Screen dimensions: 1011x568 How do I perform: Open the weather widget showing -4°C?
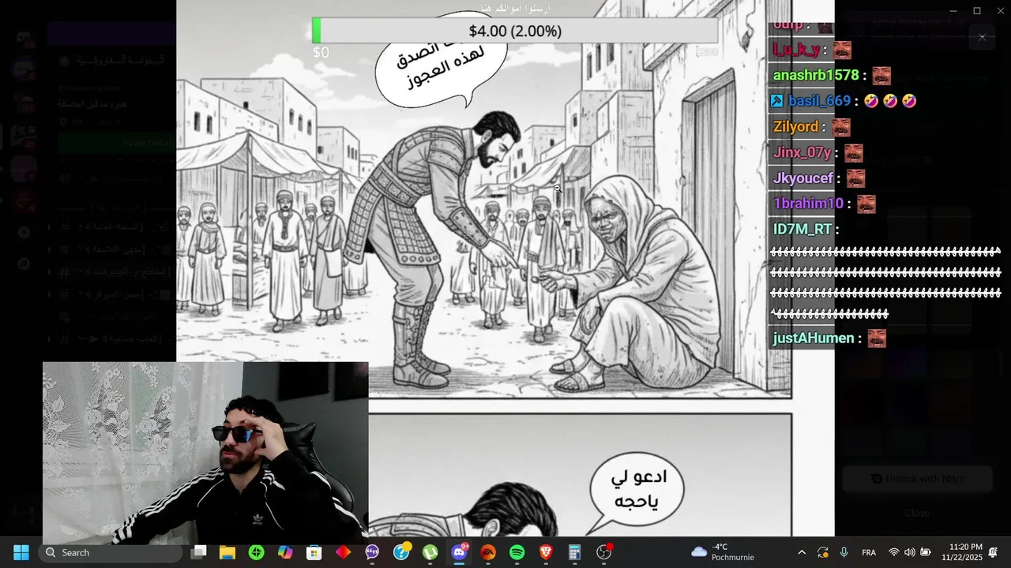(x=722, y=552)
